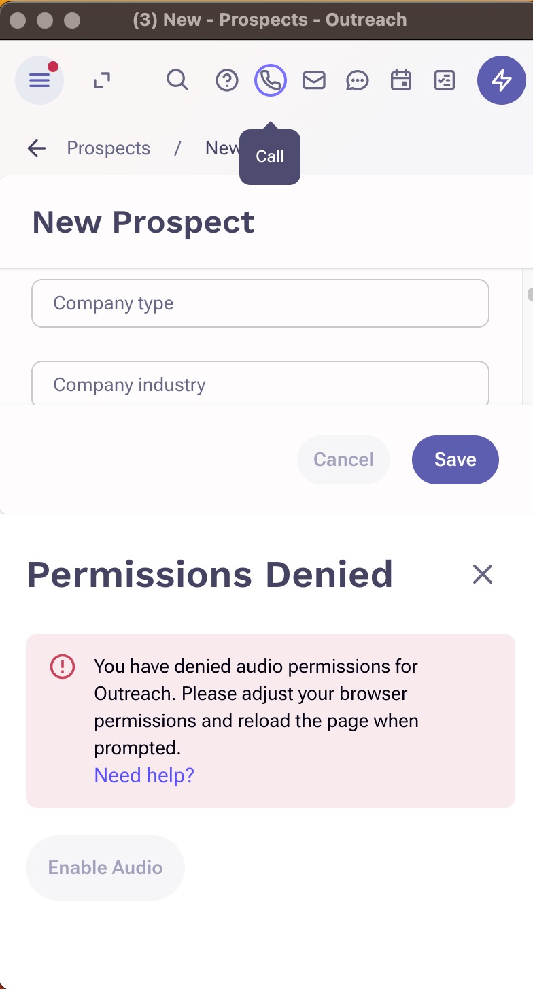Open the calendar icon
533x989 pixels.
click(400, 80)
